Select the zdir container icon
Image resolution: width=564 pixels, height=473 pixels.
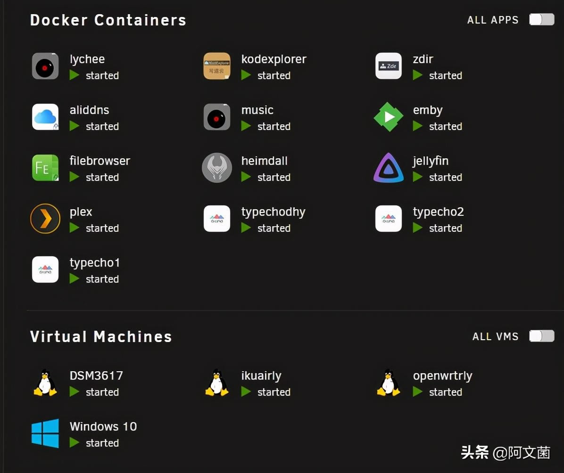(x=389, y=66)
